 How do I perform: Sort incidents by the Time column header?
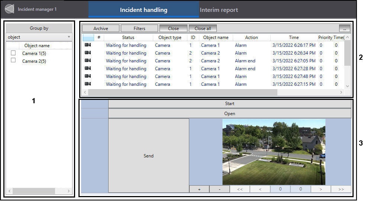click(x=293, y=38)
